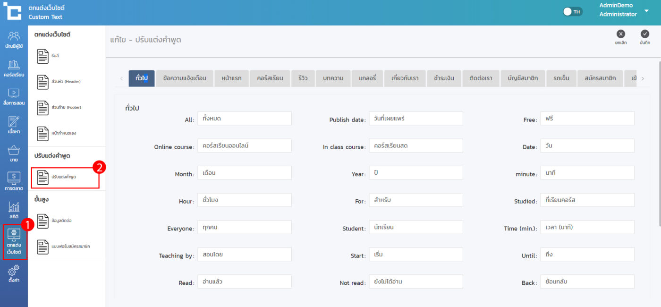
Task: Toggle the TH language switch
Action: pos(573,12)
